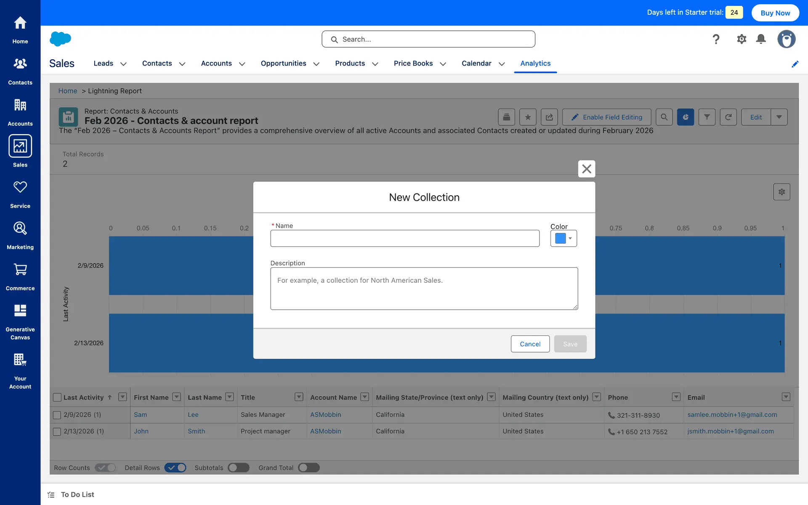The image size is (808, 505).
Task: Open the Account Name column menu
Action: (x=365, y=397)
